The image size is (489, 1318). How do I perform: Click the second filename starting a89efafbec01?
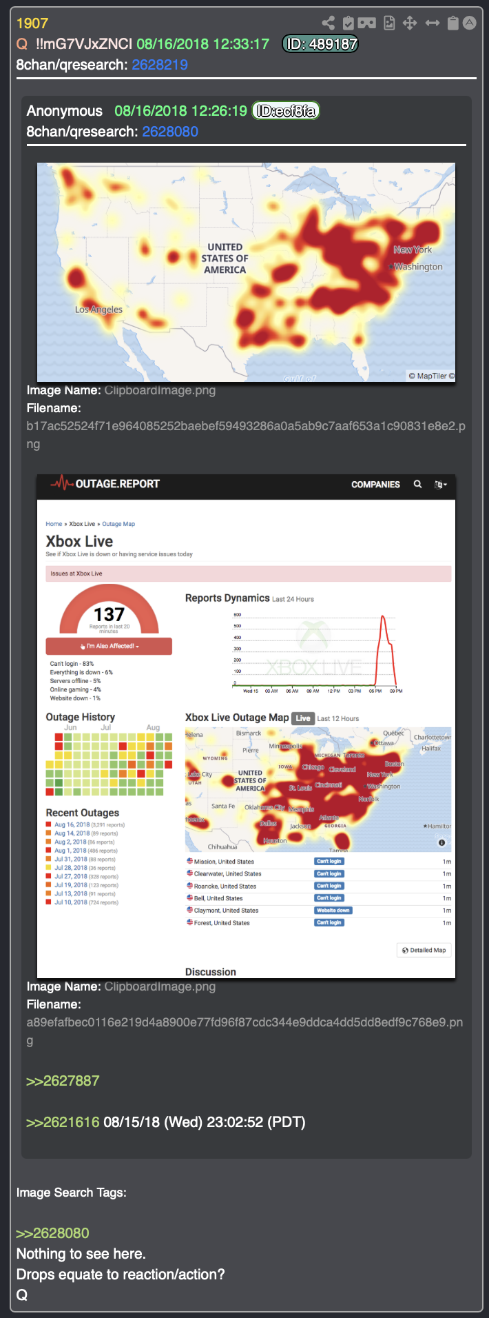244,1031
